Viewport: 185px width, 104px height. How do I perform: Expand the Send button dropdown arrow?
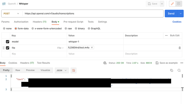point(181,14)
